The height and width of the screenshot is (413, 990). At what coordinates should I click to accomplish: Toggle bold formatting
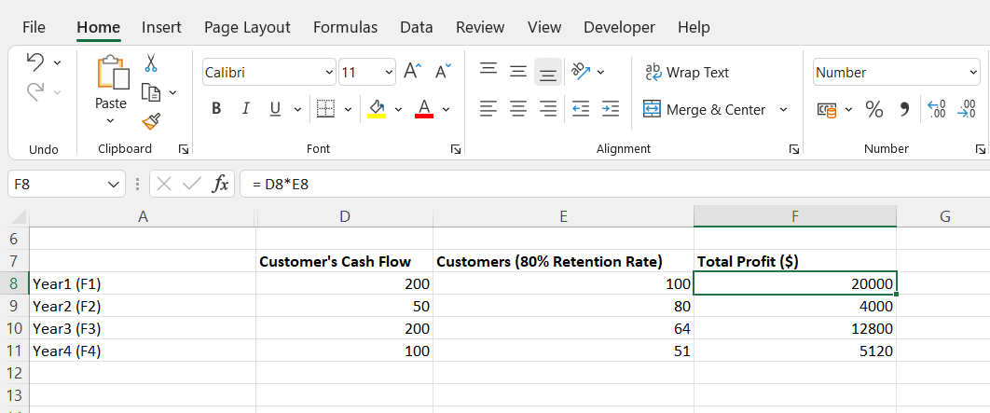point(216,109)
